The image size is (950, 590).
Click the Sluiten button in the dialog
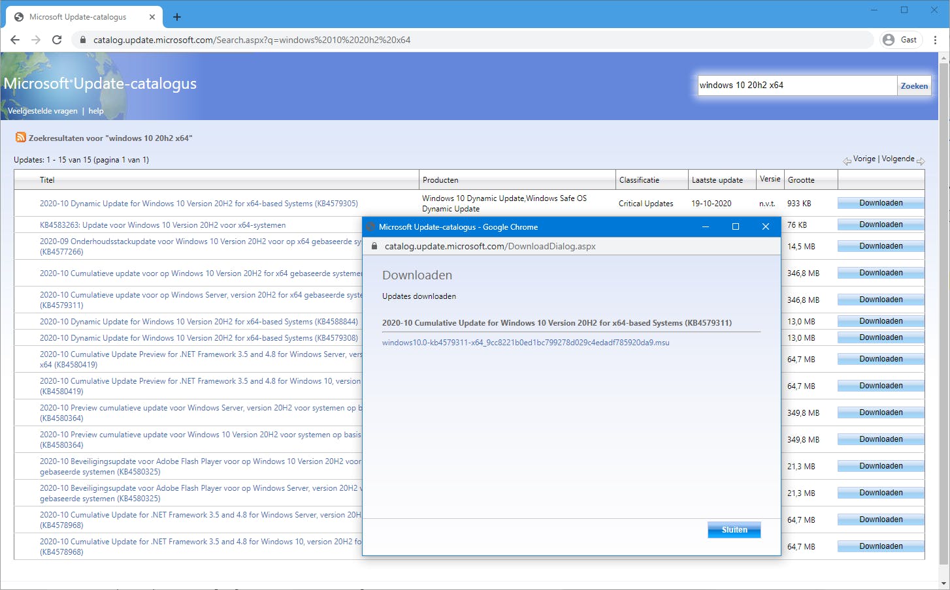pyautogui.click(x=734, y=530)
